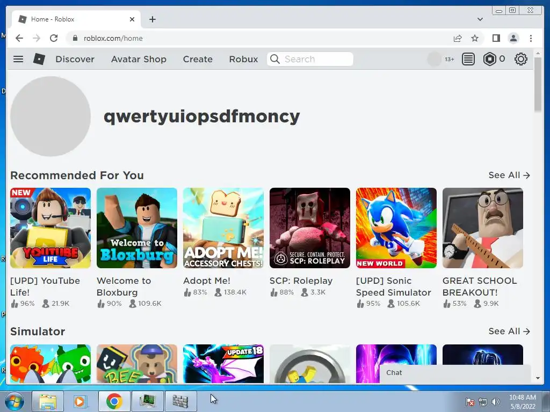Open media player taskbar icon
This screenshot has height=412, width=550.
click(80, 401)
